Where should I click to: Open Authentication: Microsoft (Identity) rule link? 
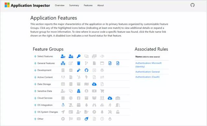(x=148, y=65)
